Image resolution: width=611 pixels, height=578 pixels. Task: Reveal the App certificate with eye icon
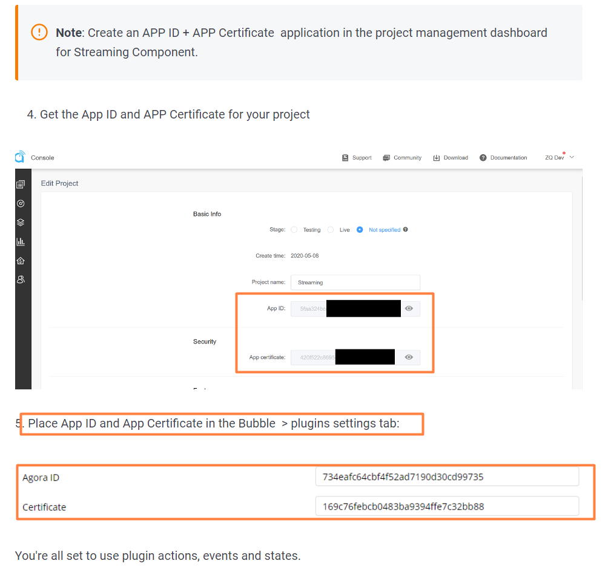coord(409,357)
